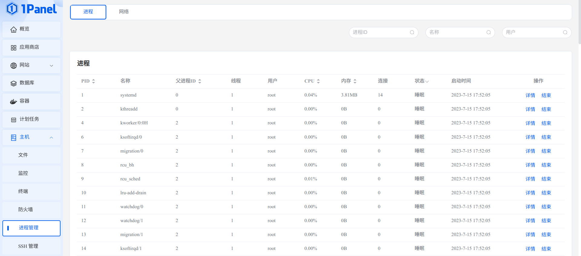Click the 3.81MB memory value
The image size is (581, 256).
pyautogui.click(x=349, y=95)
